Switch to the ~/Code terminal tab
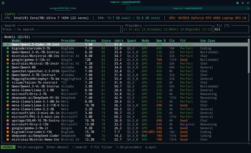This screenshot has height=153, width=251. (63, 8)
